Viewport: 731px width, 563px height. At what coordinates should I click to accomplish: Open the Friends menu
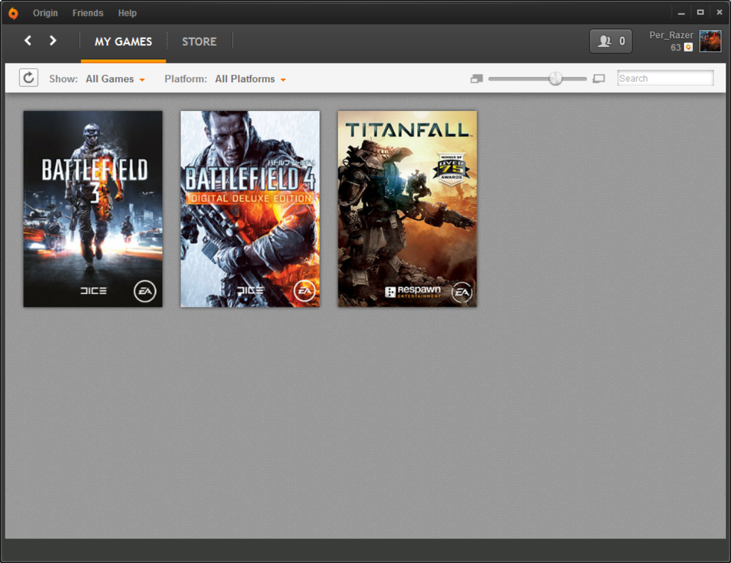coord(88,13)
